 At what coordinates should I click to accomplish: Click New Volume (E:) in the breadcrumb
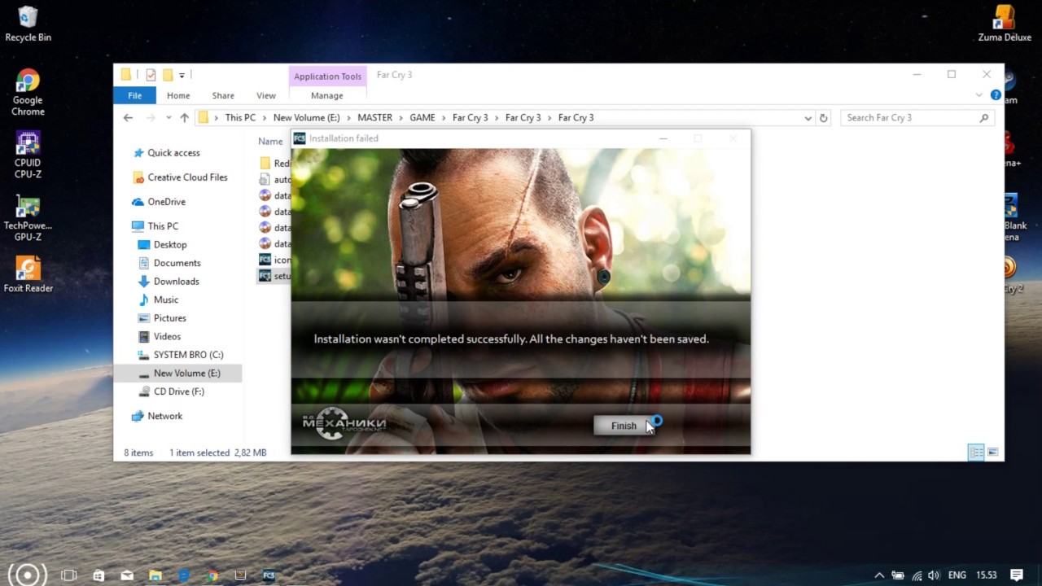[x=306, y=118]
